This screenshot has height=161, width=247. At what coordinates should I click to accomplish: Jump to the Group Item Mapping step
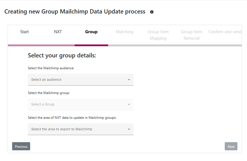click(158, 35)
